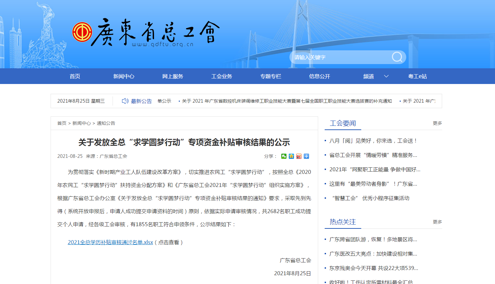The height and width of the screenshot is (284, 495).
Task: Click the search magnifier icon
Action: pyautogui.click(x=397, y=57)
